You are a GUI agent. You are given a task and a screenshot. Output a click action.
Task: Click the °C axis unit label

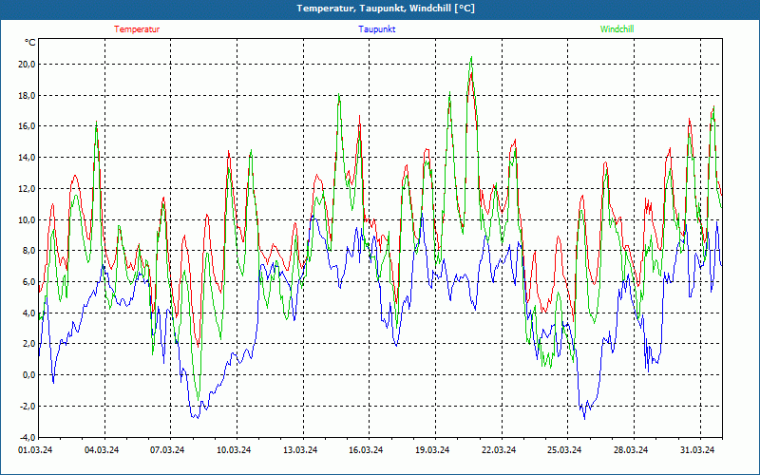click(30, 43)
